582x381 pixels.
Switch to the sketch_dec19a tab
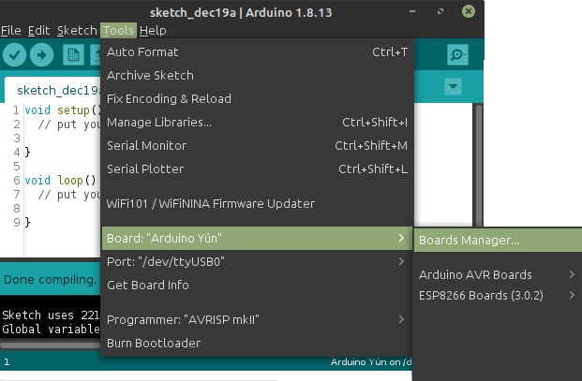(52, 91)
